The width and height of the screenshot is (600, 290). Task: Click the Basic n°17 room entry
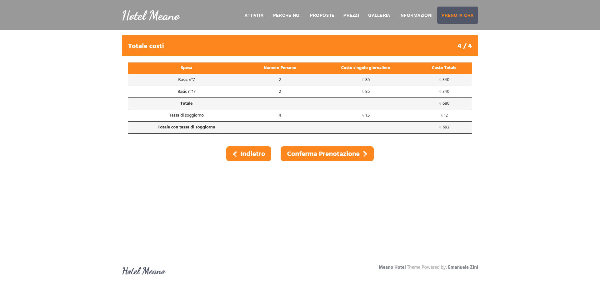187,92
